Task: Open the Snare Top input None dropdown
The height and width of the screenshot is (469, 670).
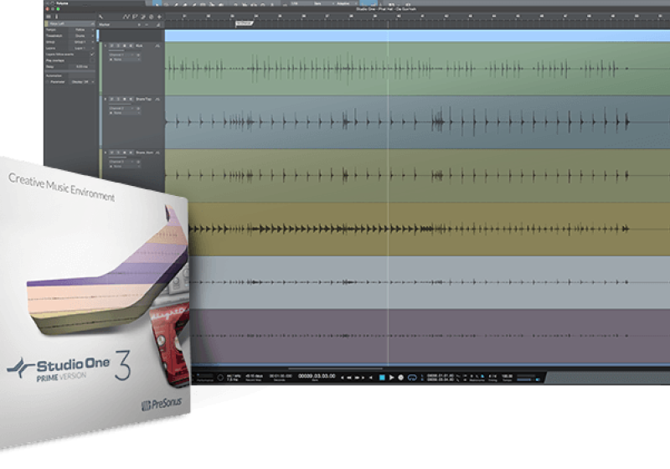Action: [125, 113]
